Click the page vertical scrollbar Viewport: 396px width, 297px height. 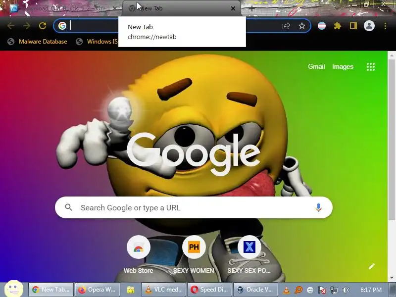pyautogui.click(x=392, y=139)
